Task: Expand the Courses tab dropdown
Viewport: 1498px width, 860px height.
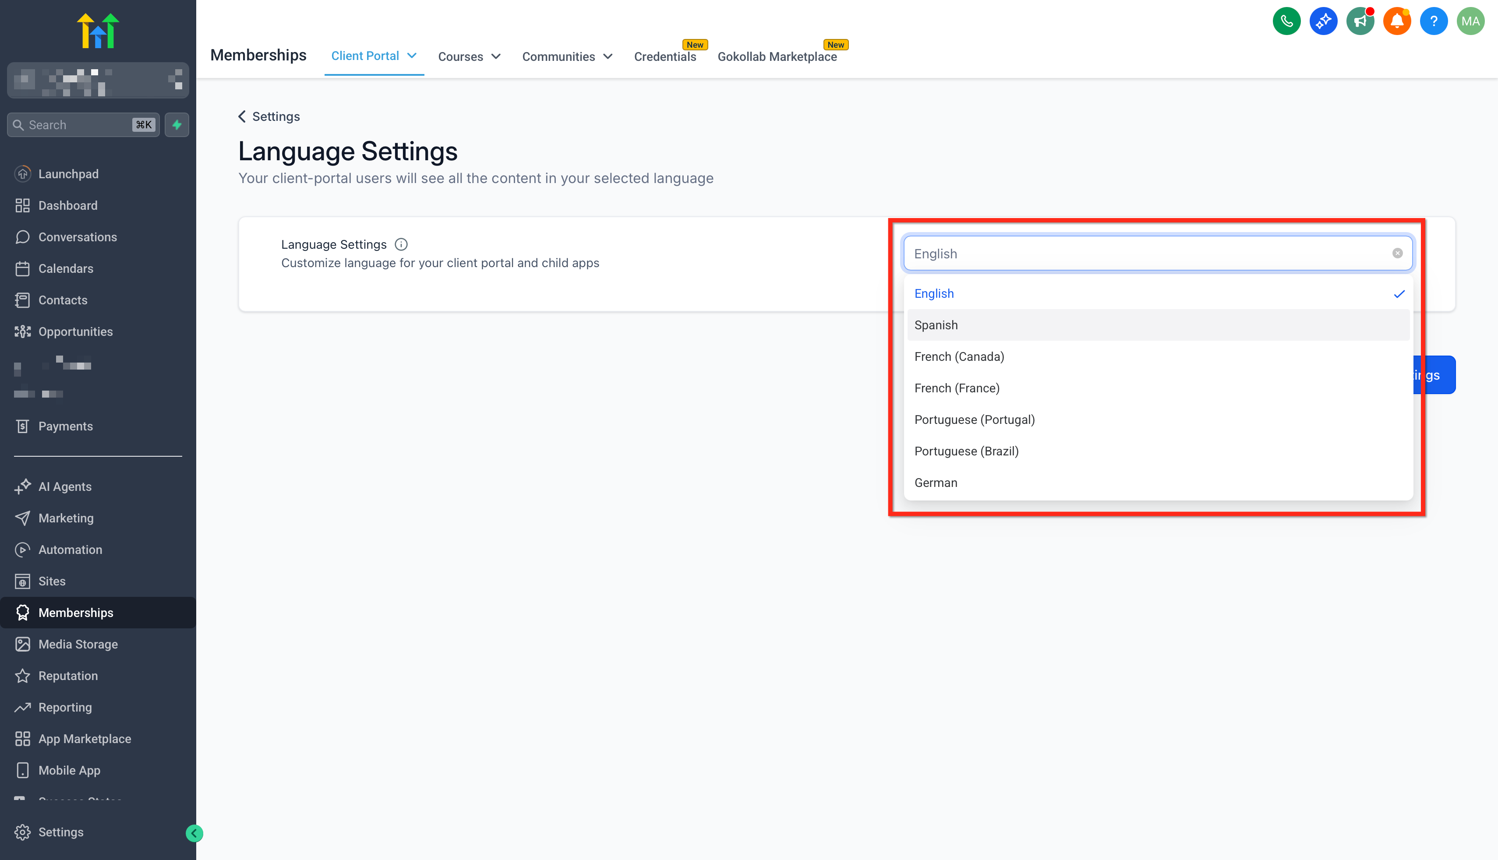Action: tap(469, 56)
